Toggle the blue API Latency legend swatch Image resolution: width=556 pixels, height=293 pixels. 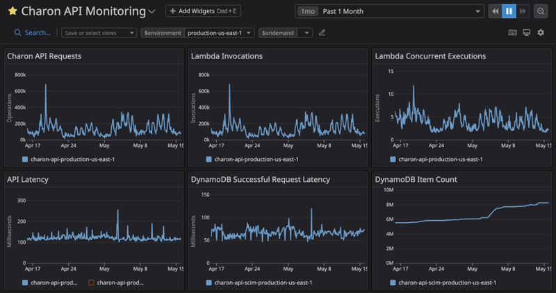pyautogui.click(x=25, y=283)
